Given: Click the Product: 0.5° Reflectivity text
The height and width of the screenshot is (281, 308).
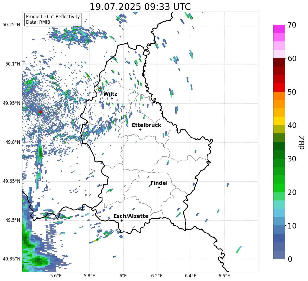Looking at the screenshot, I should 53,16.
